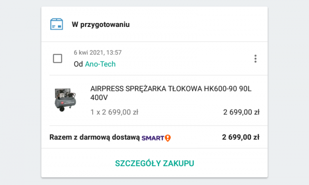Screen dimensions: 309x185
Task: Tick the order selection checkbox
Action: pyautogui.click(x=58, y=59)
